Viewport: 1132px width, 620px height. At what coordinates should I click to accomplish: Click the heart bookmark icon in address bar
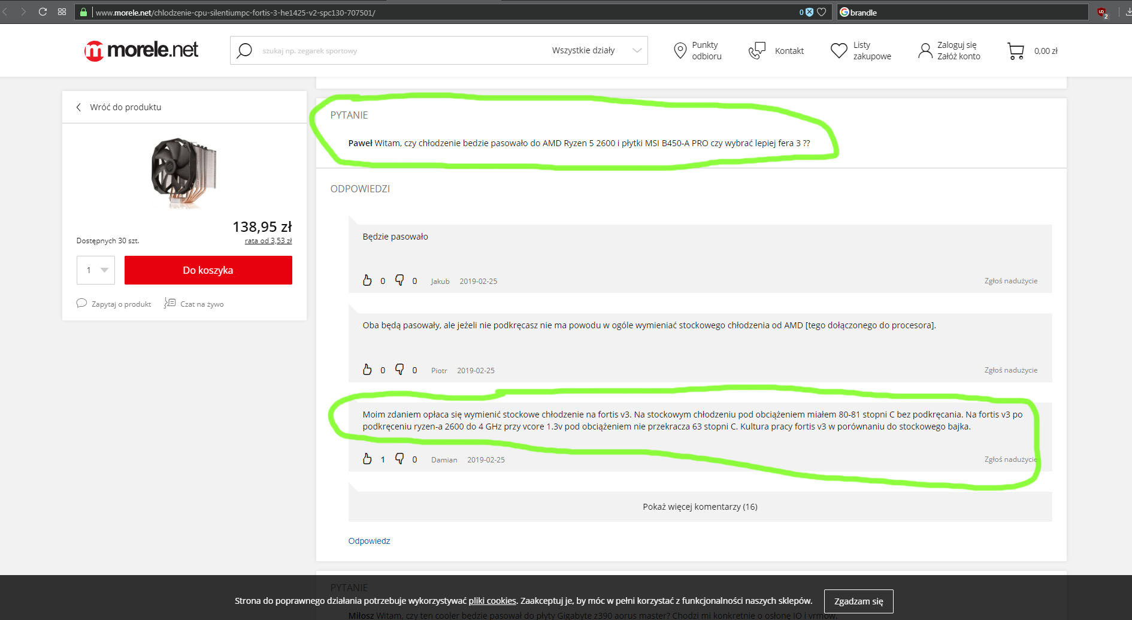821,12
